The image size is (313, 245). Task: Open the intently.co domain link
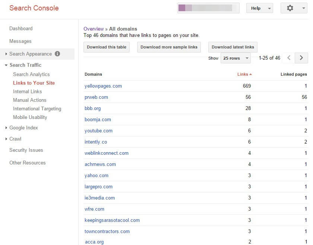tap(96, 142)
